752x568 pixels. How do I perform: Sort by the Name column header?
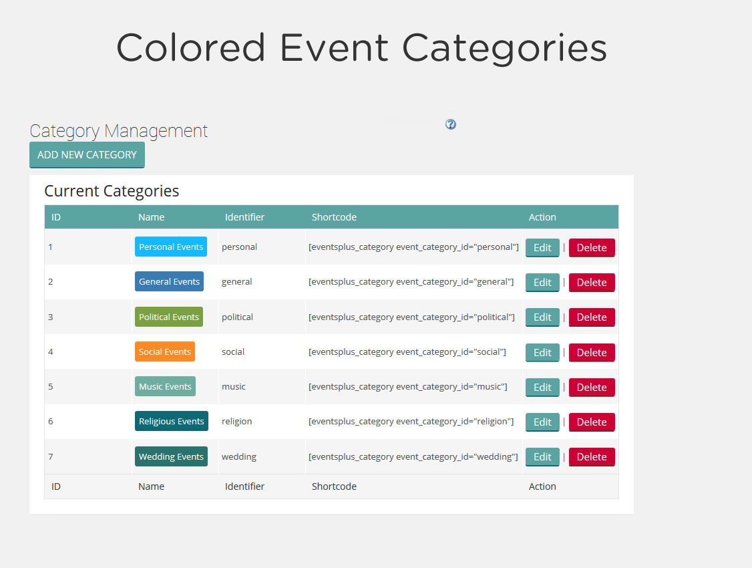tap(151, 217)
